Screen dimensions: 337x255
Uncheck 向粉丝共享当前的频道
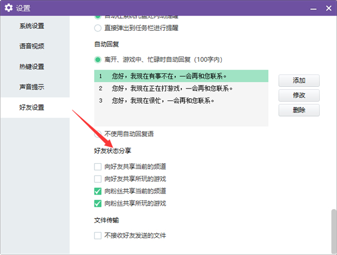(98, 191)
